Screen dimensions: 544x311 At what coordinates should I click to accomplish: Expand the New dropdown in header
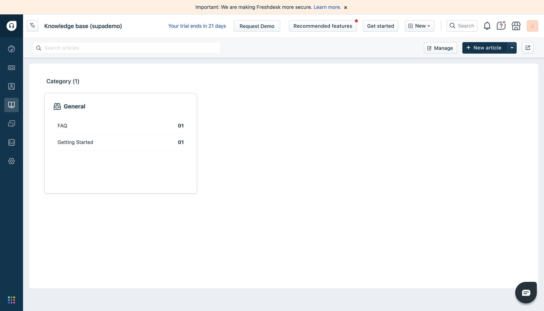point(419,26)
